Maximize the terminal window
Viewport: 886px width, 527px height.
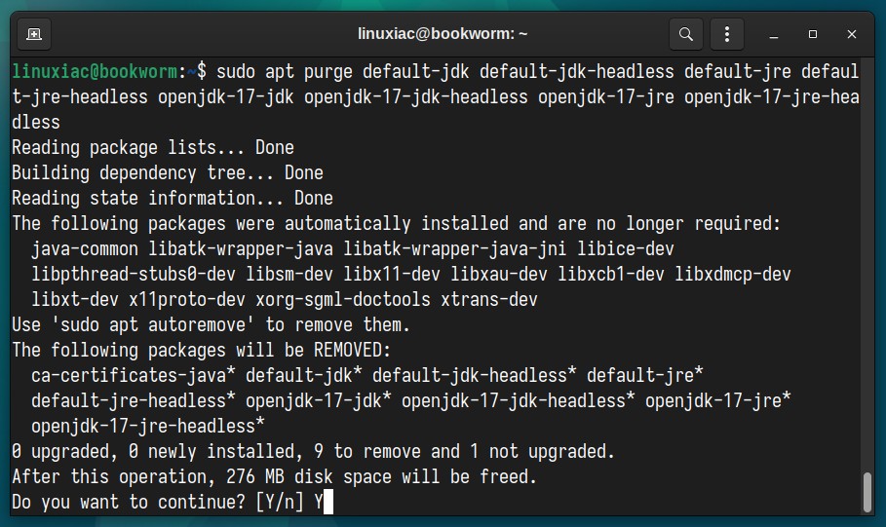[813, 34]
